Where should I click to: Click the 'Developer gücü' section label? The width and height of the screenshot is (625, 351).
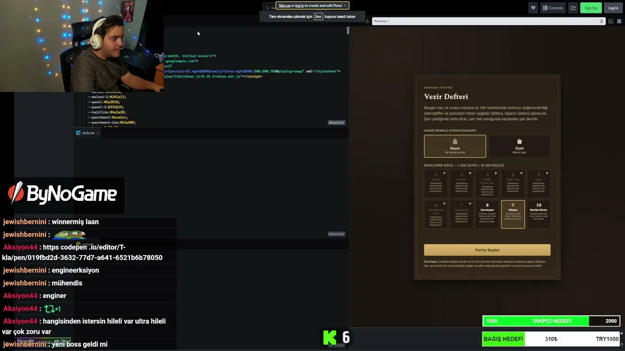pyautogui.click(x=464, y=165)
